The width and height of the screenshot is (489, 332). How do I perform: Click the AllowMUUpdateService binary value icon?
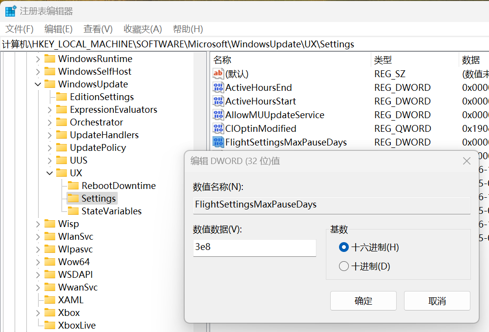tap(218, 115)
